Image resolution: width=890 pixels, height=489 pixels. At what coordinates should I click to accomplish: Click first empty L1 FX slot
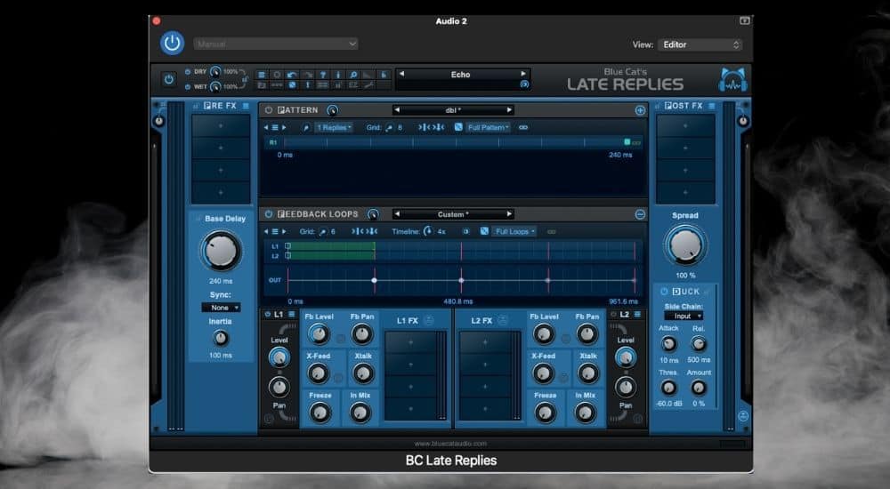(411, 342)
